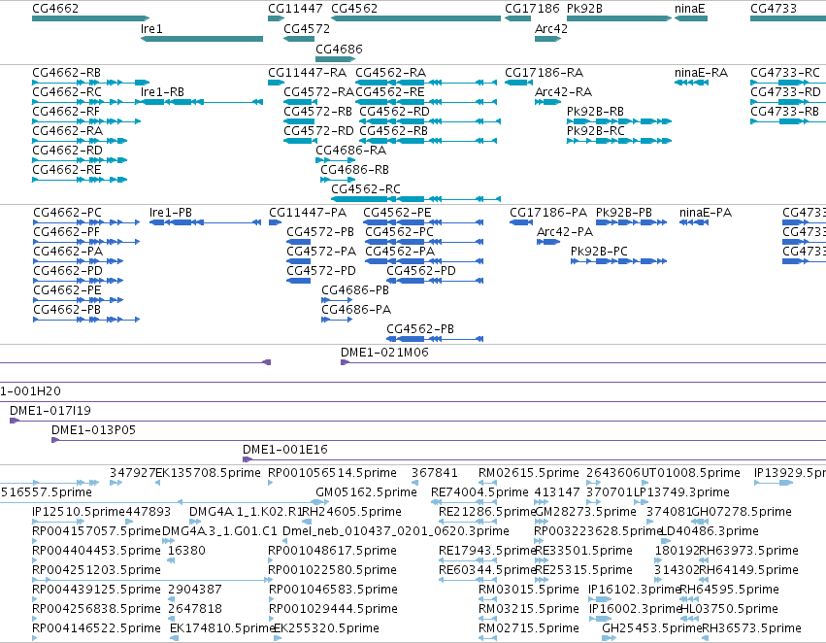
Task: Select the RE17943.5prime EST label
Action: pos(487,551)
